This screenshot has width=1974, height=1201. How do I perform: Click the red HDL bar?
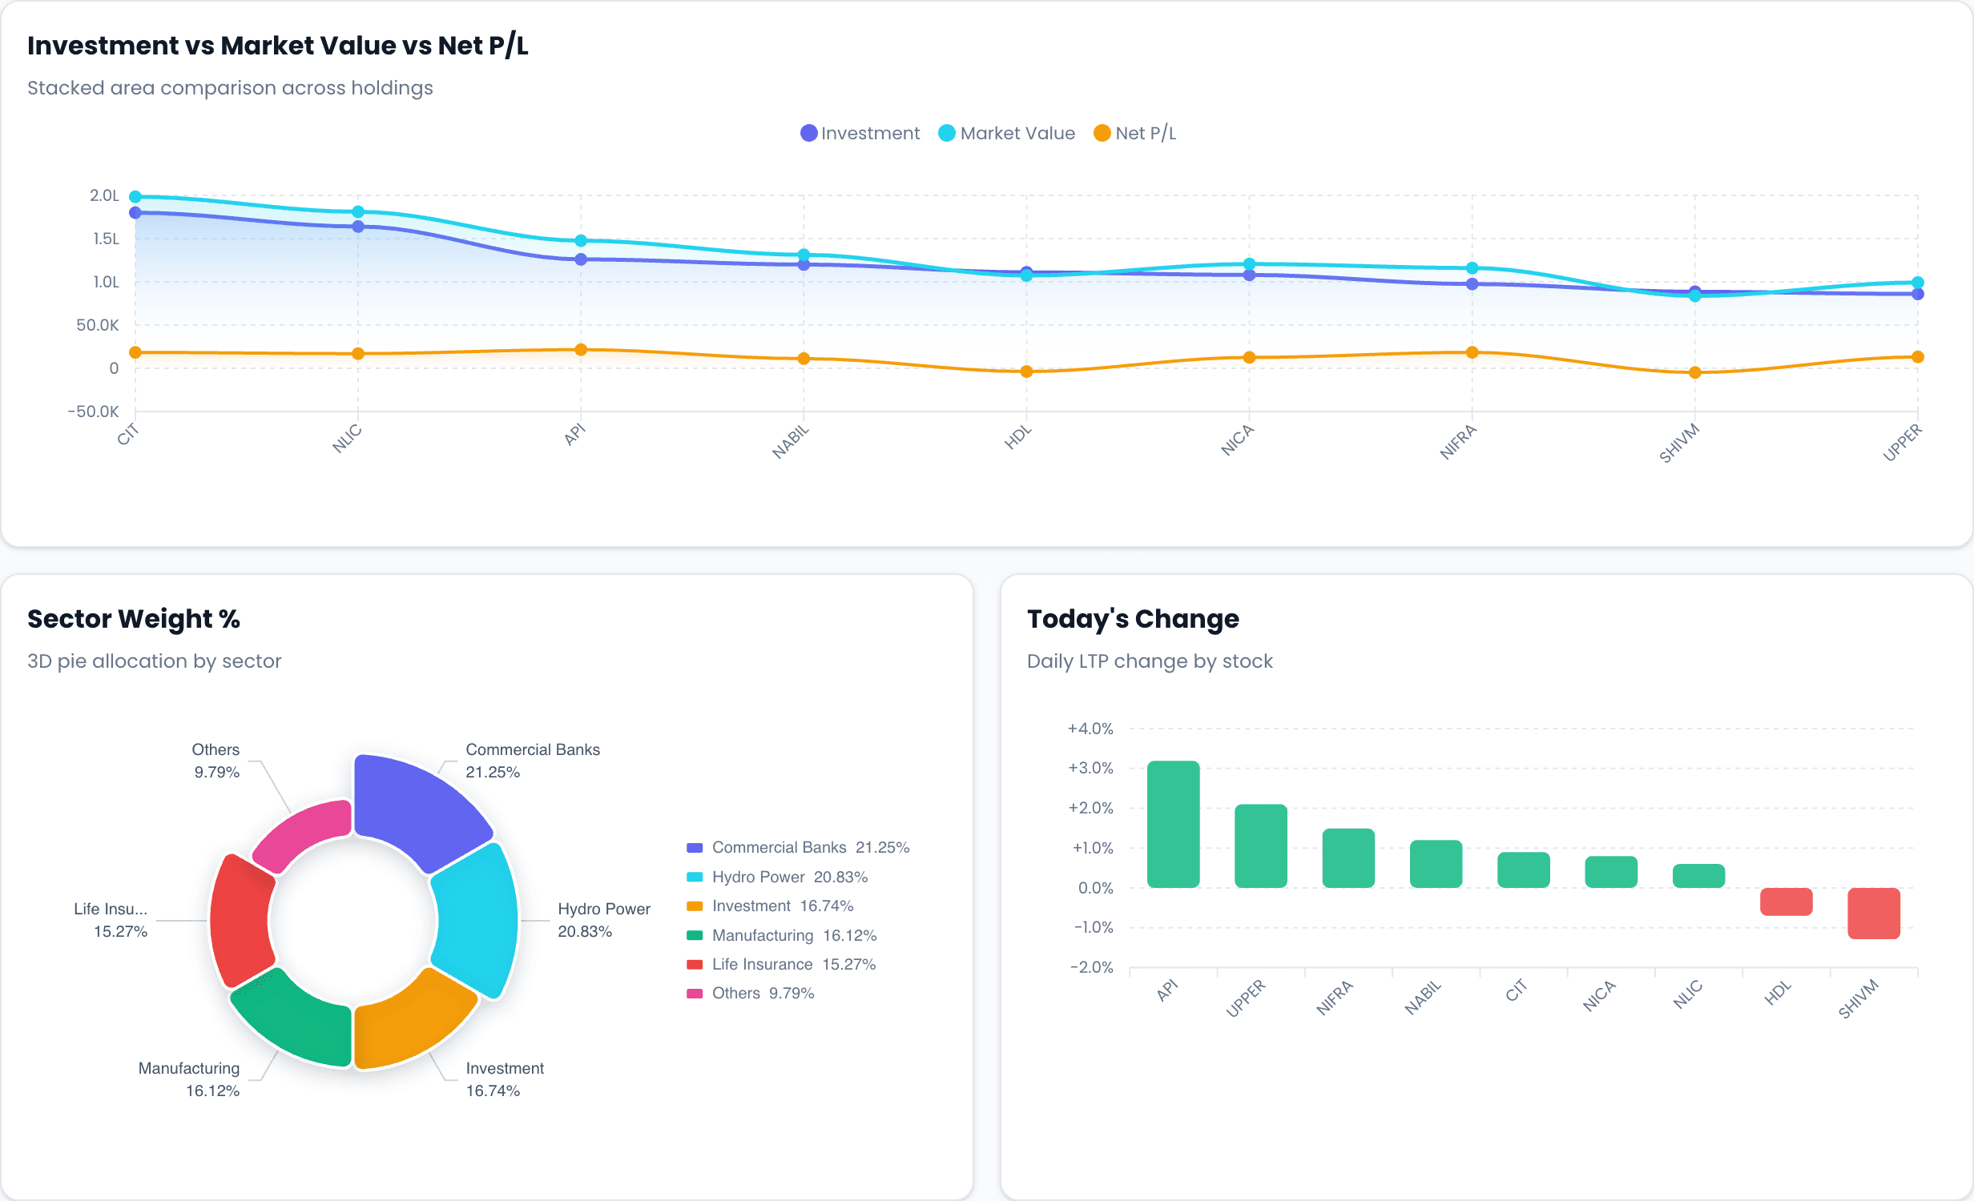[x=1787, y=902]
